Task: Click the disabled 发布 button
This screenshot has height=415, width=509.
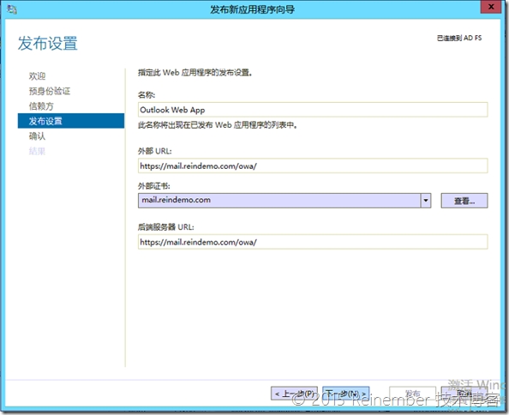Action: (x=412, y=394)
